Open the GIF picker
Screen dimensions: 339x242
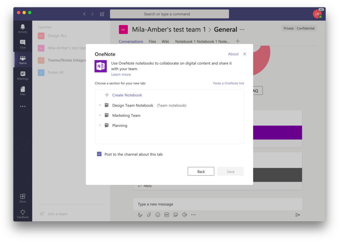[167, 215]
